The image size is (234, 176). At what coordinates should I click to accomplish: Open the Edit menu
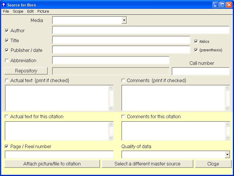click(30, 11)
